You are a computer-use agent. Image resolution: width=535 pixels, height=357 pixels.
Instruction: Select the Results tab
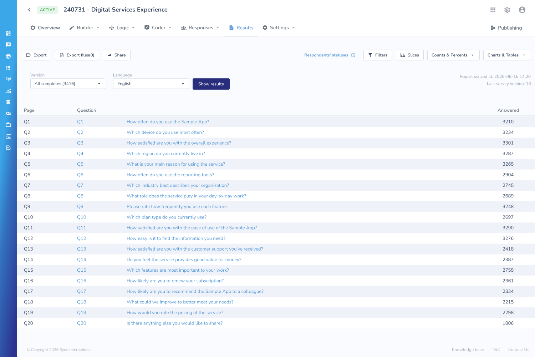(241, 28)
